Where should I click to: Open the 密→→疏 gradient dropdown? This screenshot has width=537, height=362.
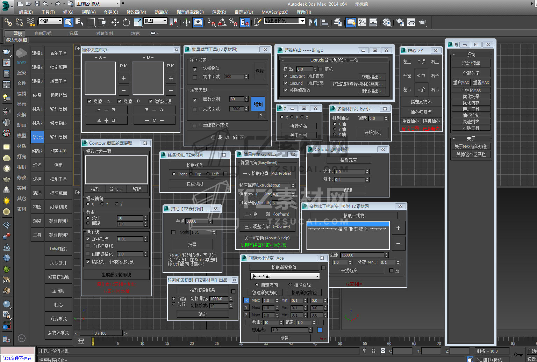(285, 276)
